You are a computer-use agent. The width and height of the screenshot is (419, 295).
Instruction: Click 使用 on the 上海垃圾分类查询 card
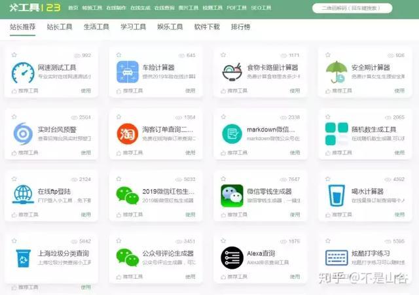pos(86,287)
